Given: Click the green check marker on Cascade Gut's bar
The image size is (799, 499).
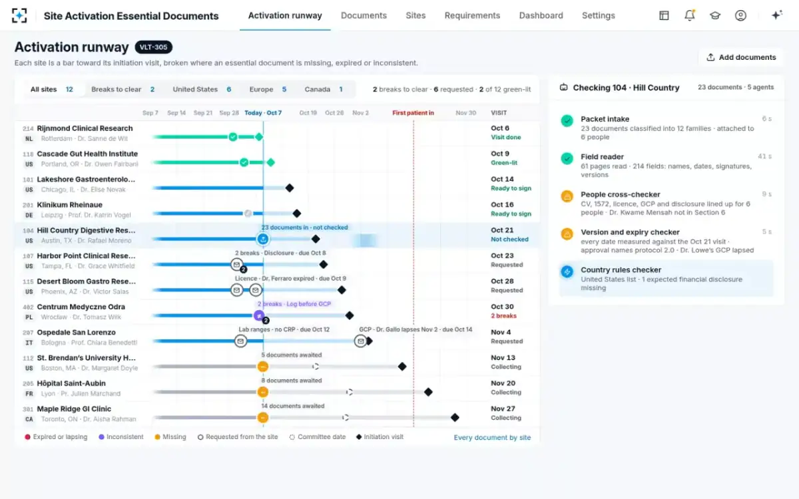Looking at the screenshot, I should 244,162.
